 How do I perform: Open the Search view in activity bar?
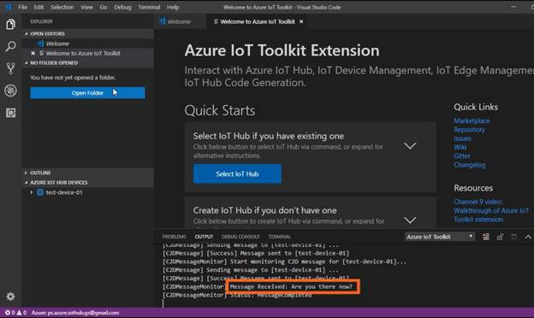[10, 46]
